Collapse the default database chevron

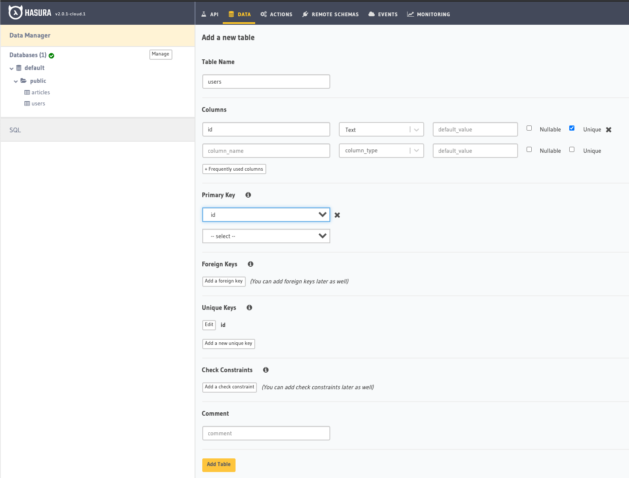coord(12,68)
